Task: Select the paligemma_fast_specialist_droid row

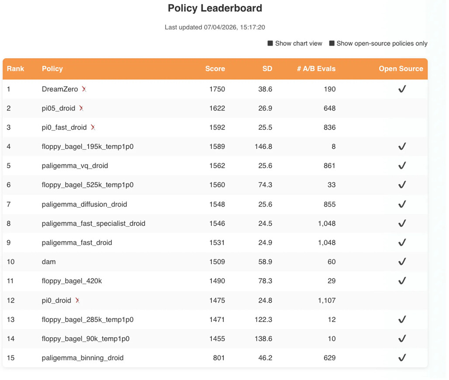Action: pyautogui.click(x=215, y=223)
